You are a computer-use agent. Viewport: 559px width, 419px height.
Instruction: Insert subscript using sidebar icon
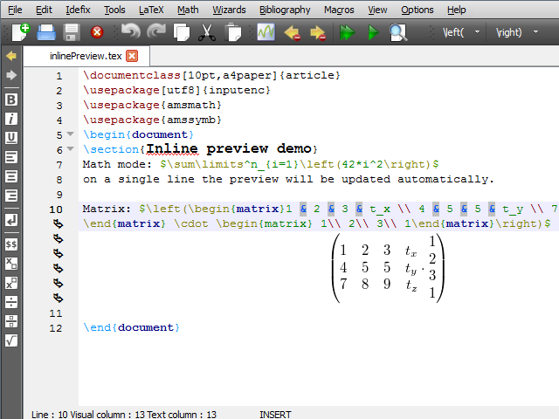(x=11, y=263)
